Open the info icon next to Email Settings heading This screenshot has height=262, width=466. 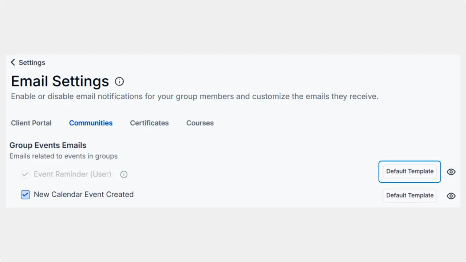[x=119, y=82]
